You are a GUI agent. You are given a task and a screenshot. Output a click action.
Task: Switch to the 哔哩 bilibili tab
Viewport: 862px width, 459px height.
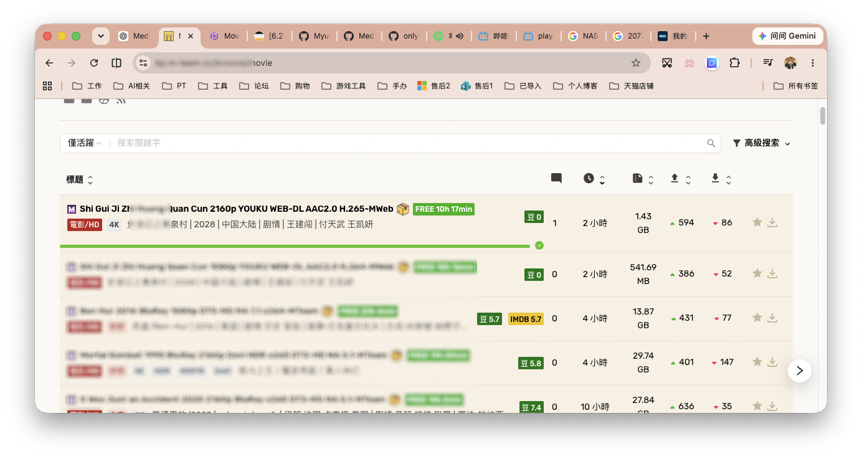[x=493, y=36]
